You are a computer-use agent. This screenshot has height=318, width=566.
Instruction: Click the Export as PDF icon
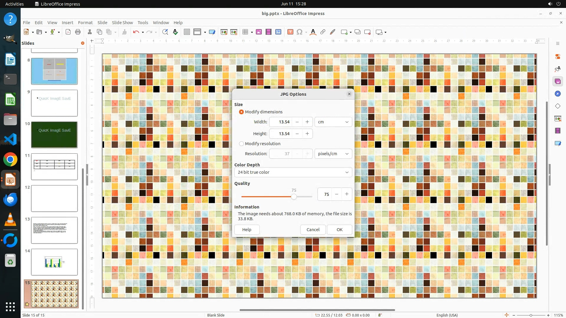(x=68, y=32)
